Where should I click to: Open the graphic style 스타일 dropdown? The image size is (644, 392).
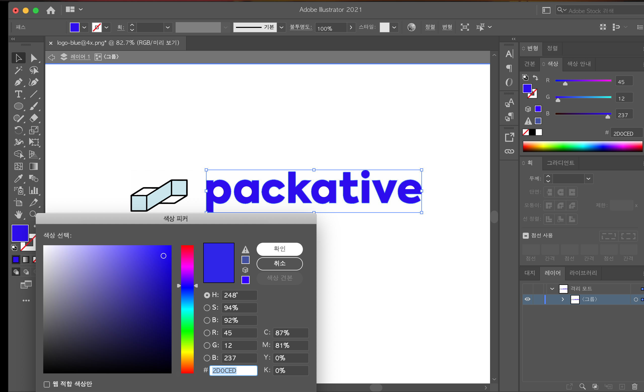pyautogui.click(x=394, y=27)
